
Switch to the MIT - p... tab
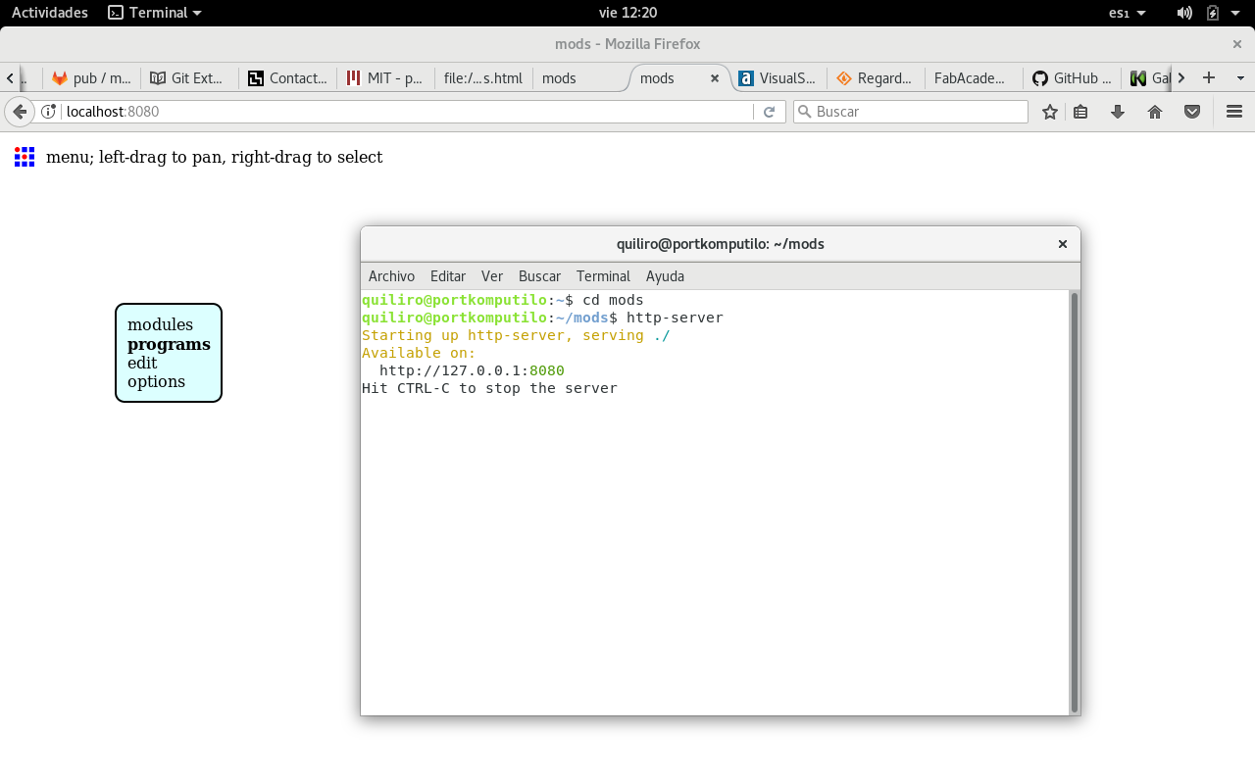pyautogui.click(x=385, y=78)
